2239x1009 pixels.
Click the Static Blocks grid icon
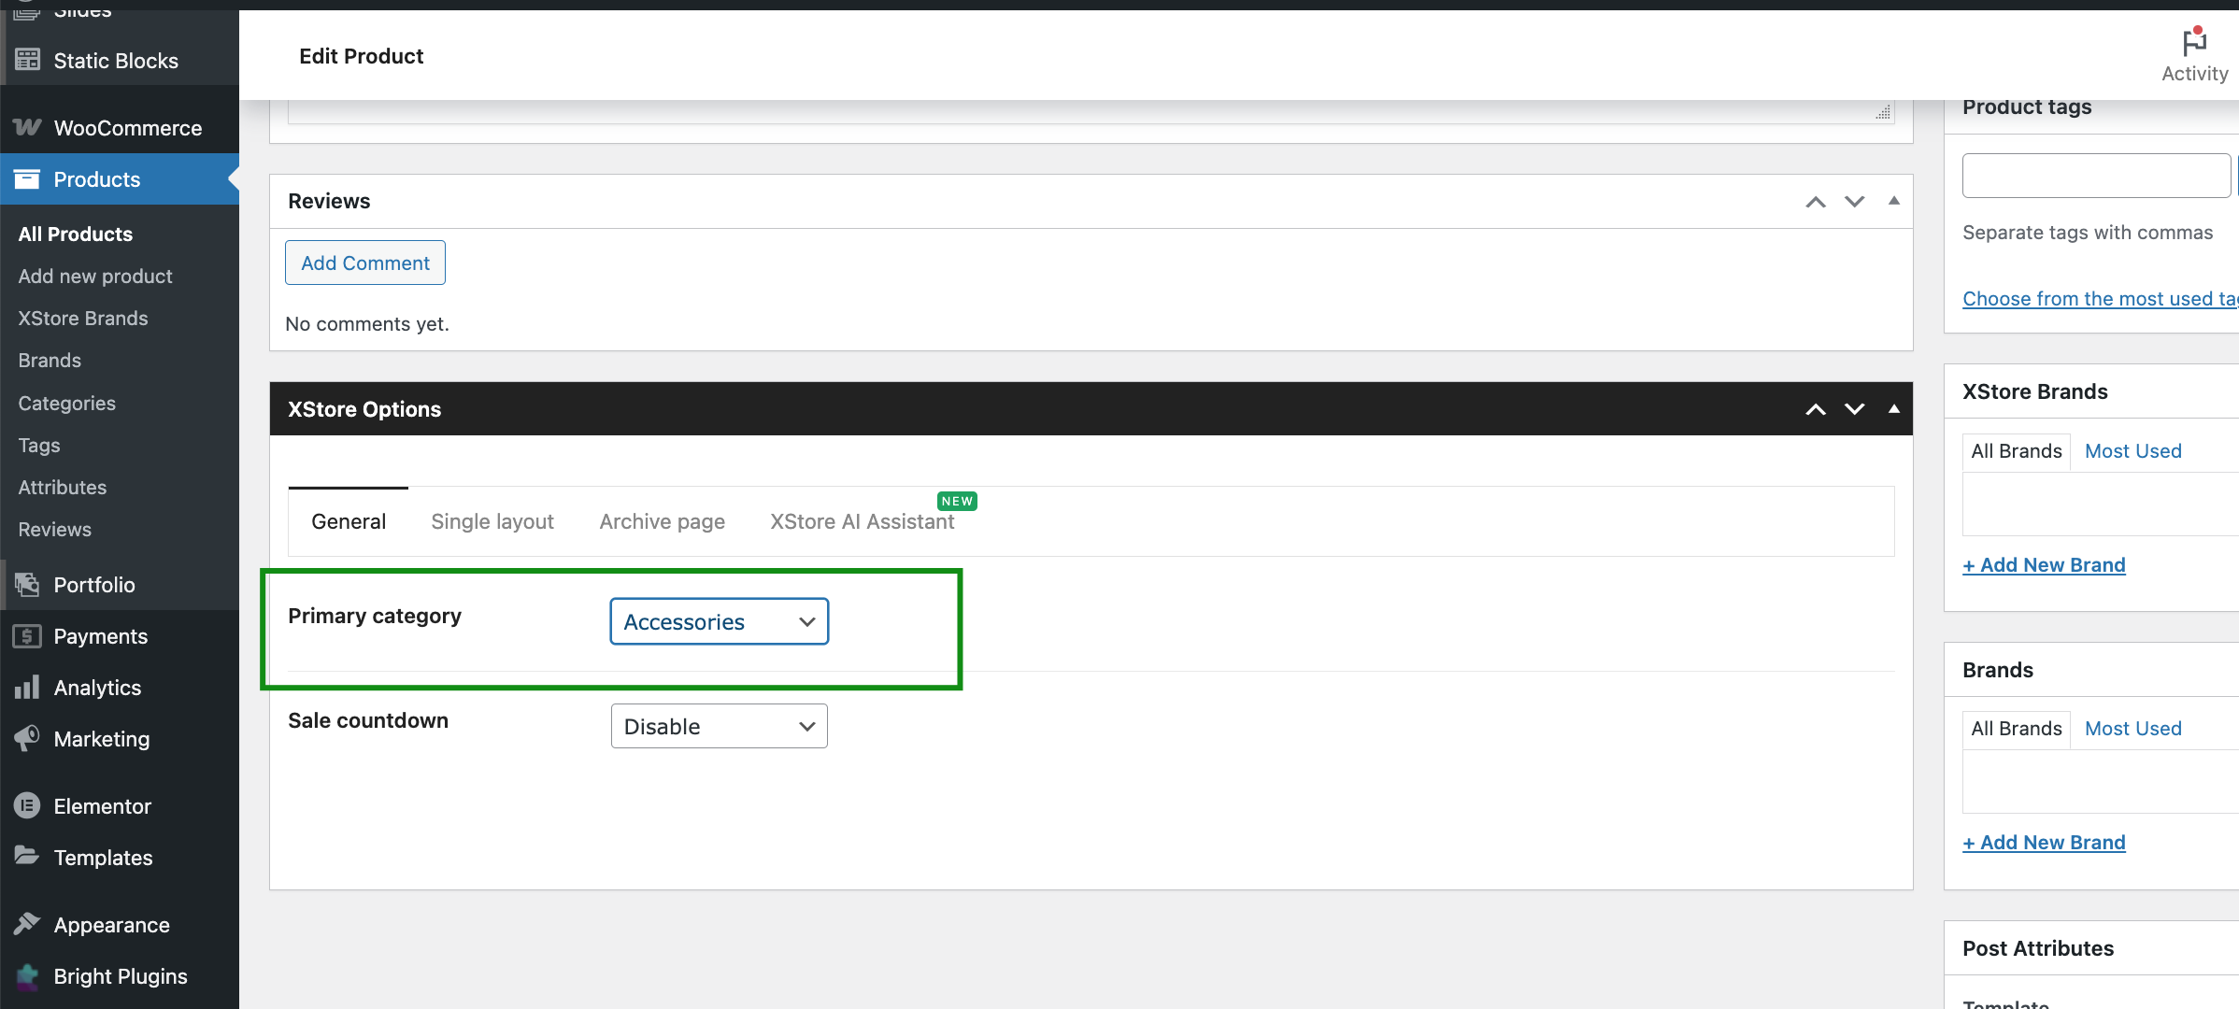pos(27,60)
